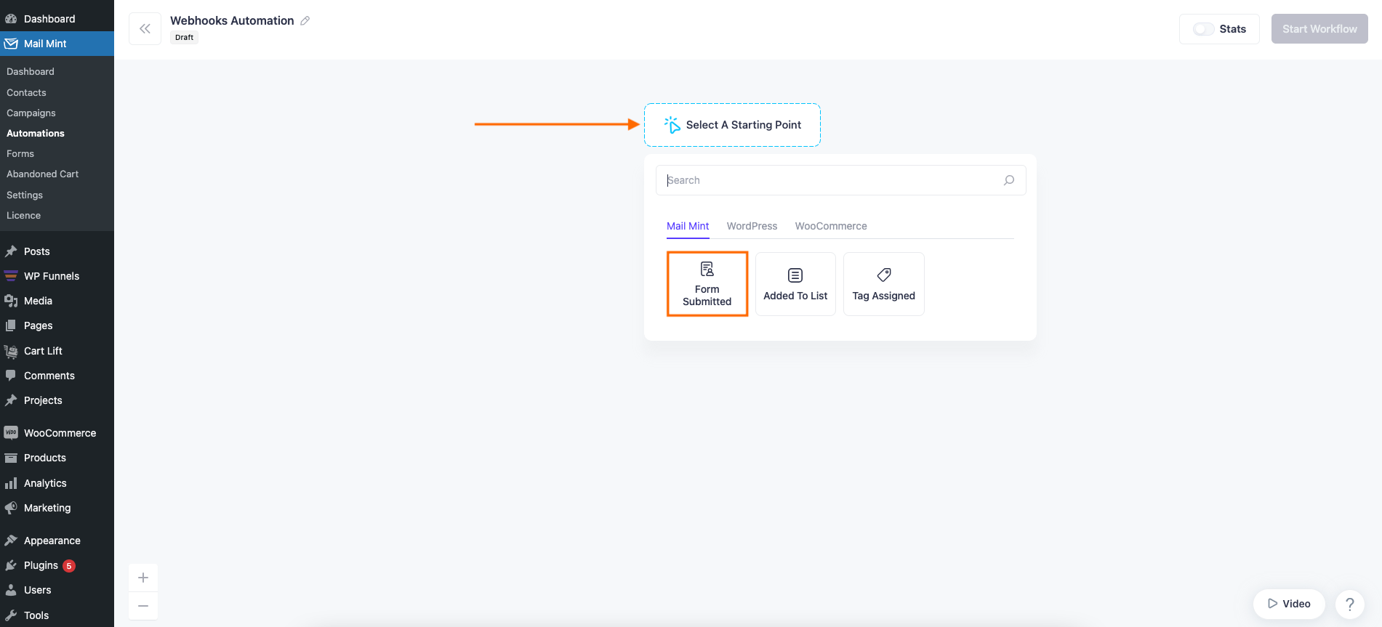Open help question mark icon
The image size is (1382, 627).
pos(1350,604)
